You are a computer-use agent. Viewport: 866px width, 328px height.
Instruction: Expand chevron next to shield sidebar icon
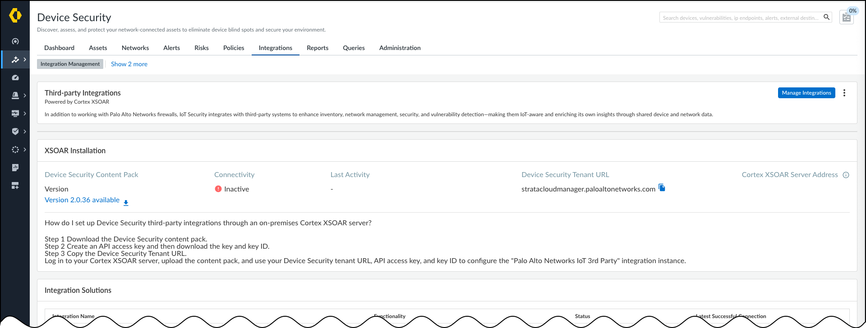coord(25,132)
